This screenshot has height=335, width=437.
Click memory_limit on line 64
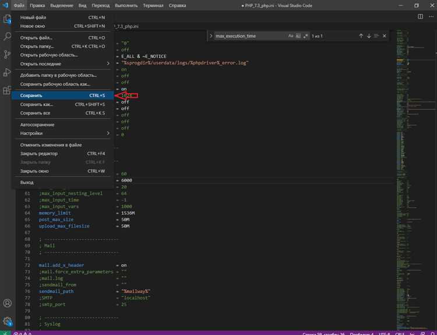(x=55, y=213)
